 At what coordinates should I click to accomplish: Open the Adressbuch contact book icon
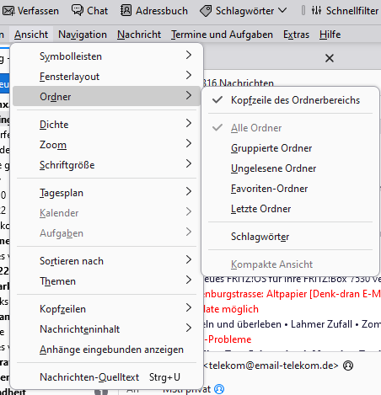[126, 10]
